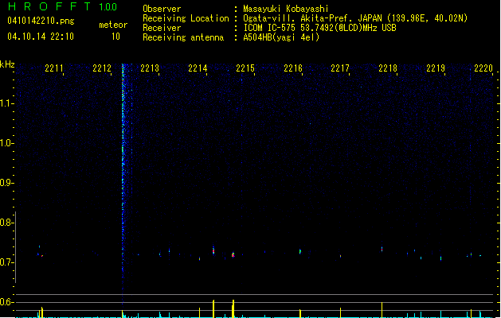This screenshot has height=318, width=501.
Task: Click the 1.0 kHz frequency label
Action: (x=6, y=143)
